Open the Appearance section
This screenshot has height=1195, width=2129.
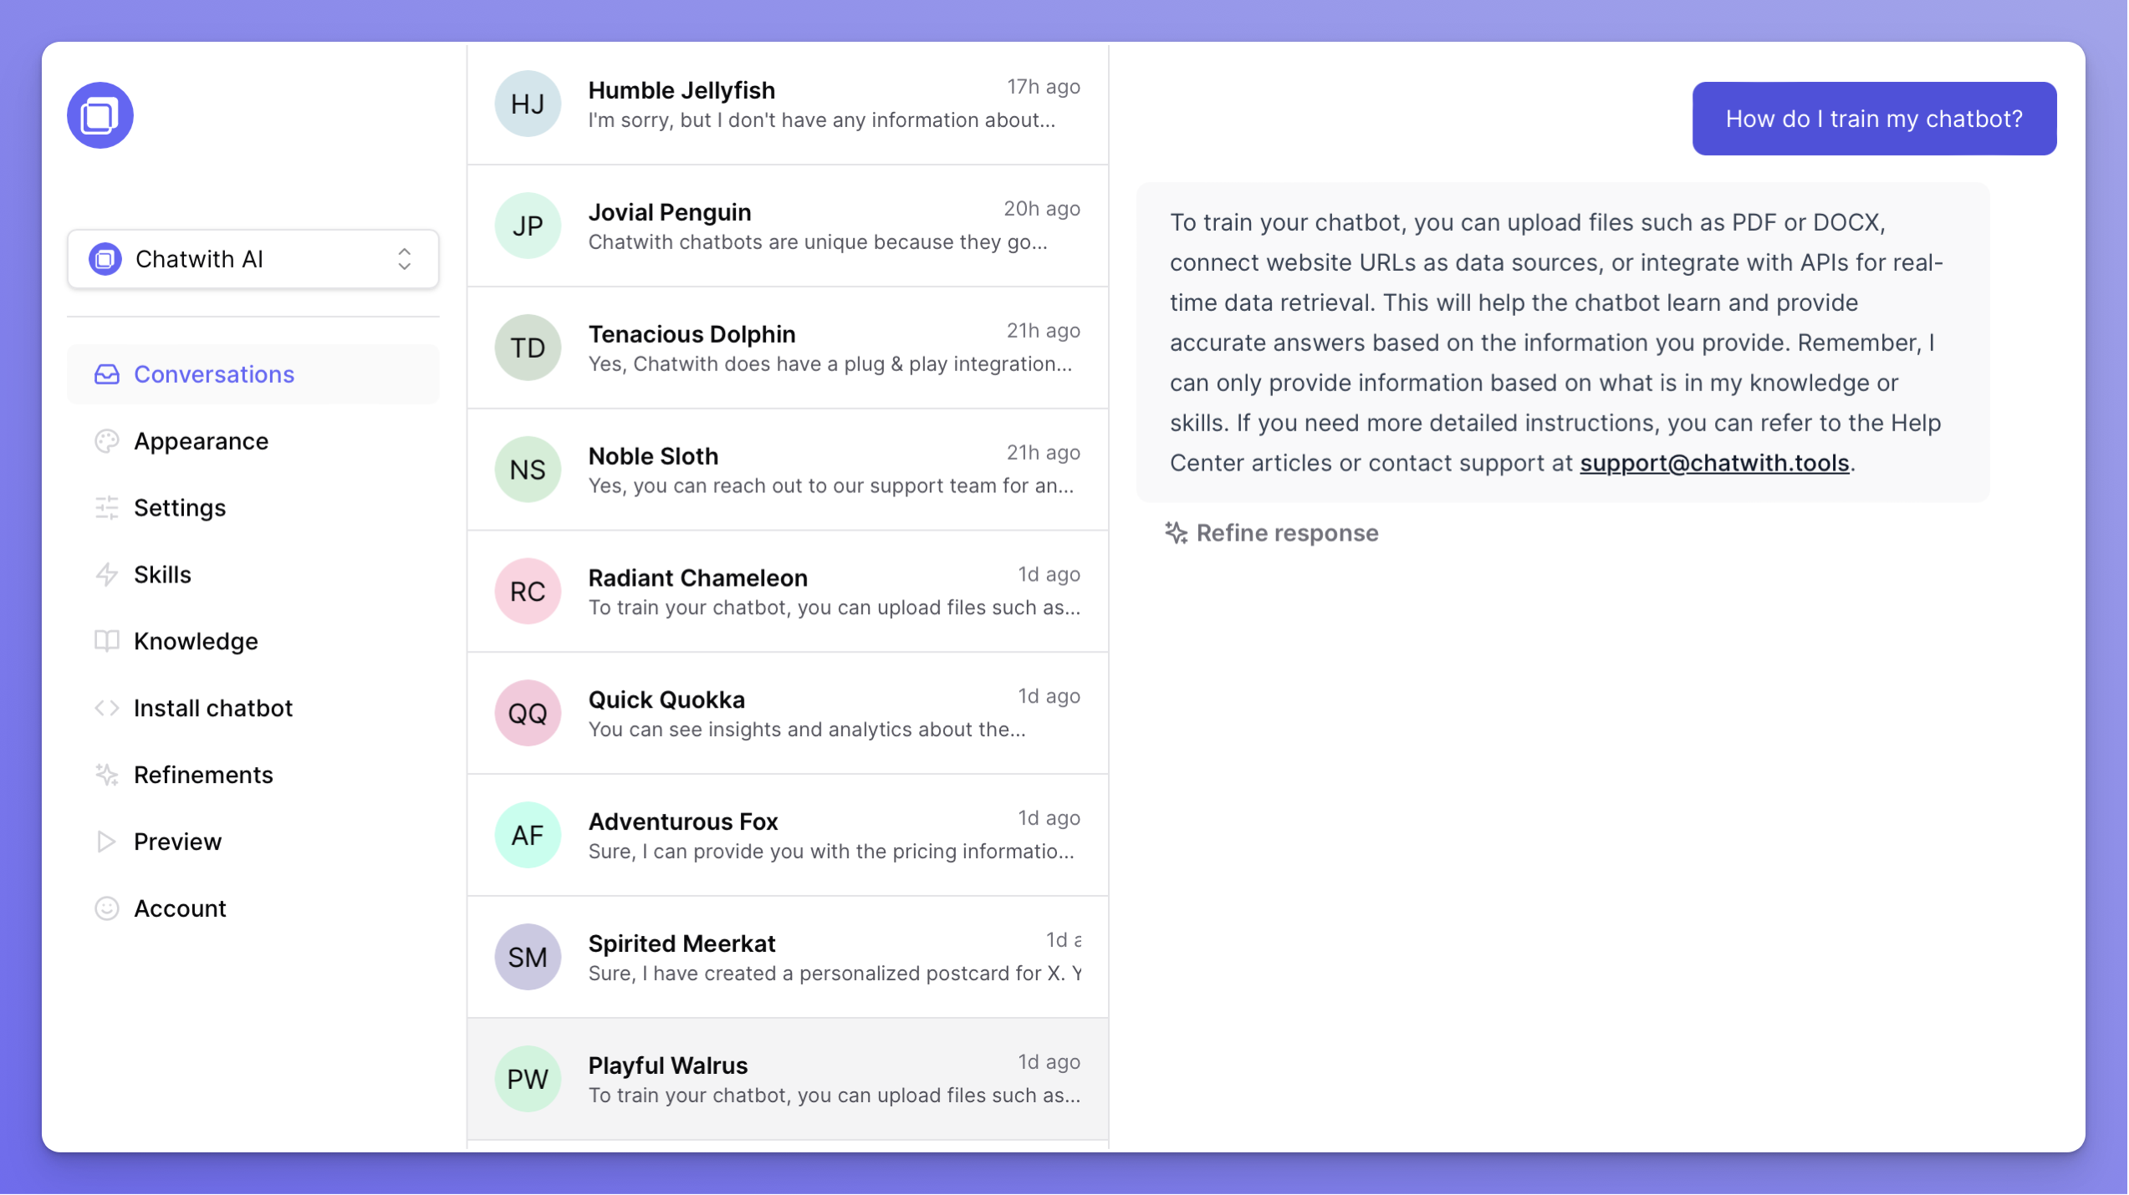(202, 441)
